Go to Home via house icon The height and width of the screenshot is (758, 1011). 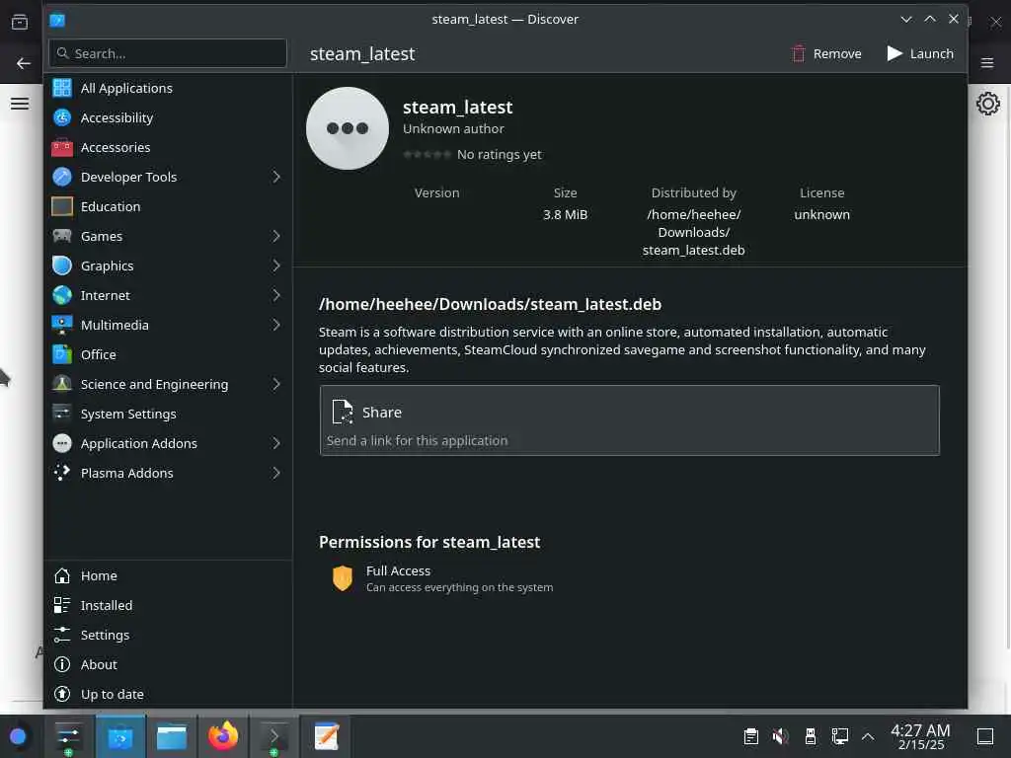62,575
